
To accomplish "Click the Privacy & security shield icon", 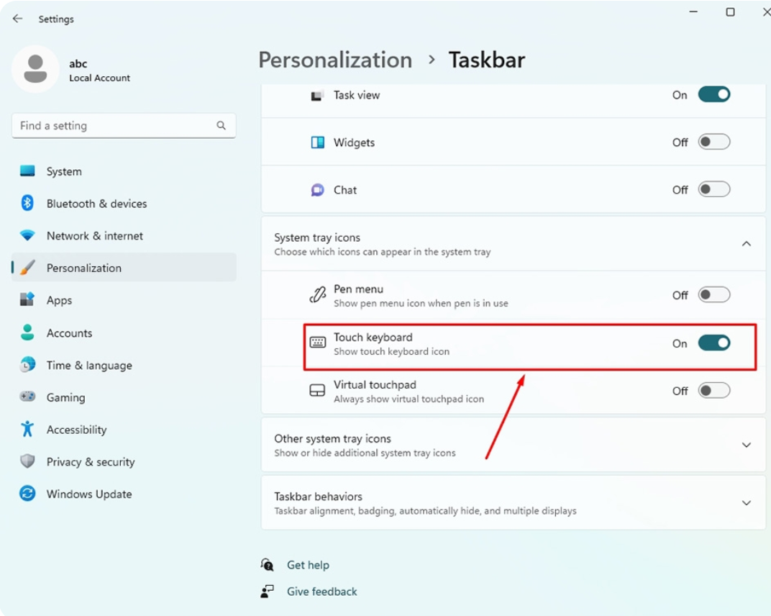I will (27, 461).
